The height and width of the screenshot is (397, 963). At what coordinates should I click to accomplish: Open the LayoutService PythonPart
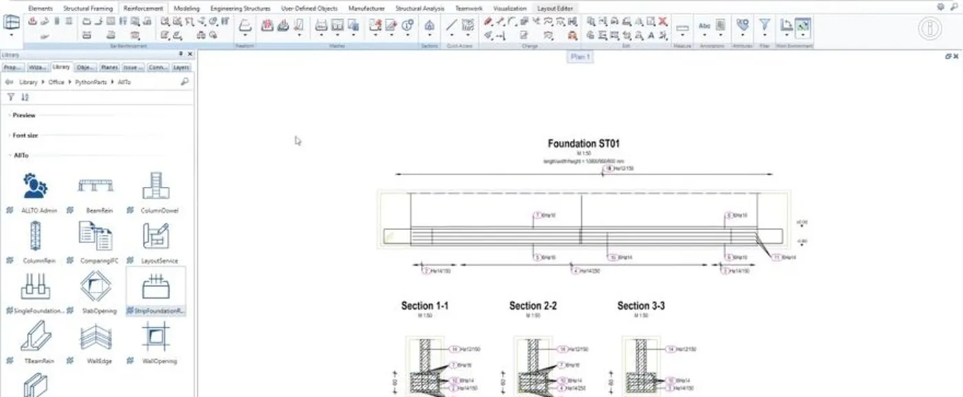[155, 242]
